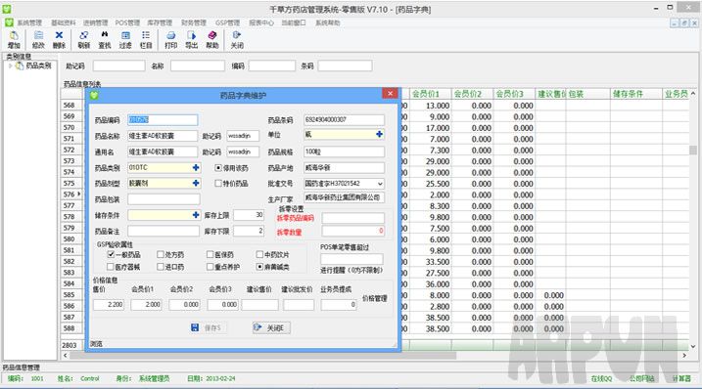Image resolution: width=702 pixels, height=389 pixels.
Task: Open the 系统管理 menu
Action: point(29,22)
